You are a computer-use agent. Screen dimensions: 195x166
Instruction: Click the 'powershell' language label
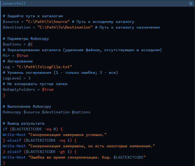click(x=14, y=3)
